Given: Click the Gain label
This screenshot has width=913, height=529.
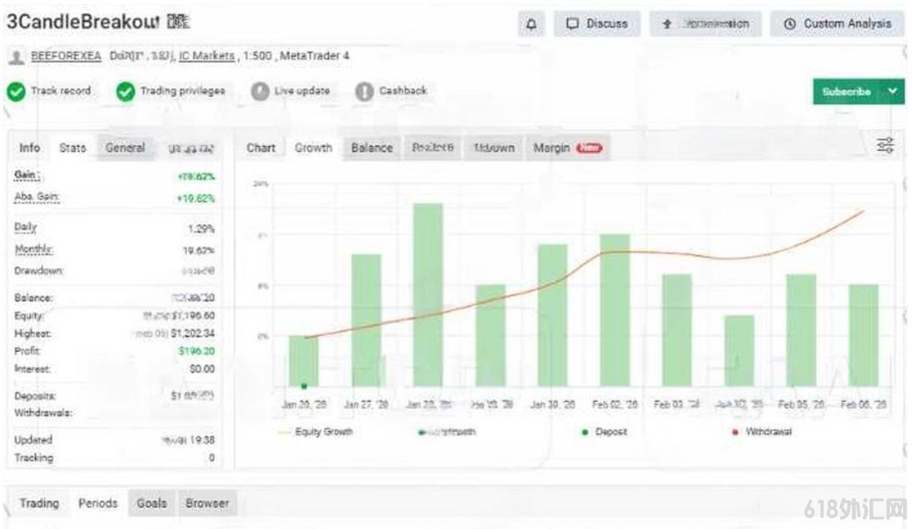Looking at the screenshot, I should tap(27, 176).
